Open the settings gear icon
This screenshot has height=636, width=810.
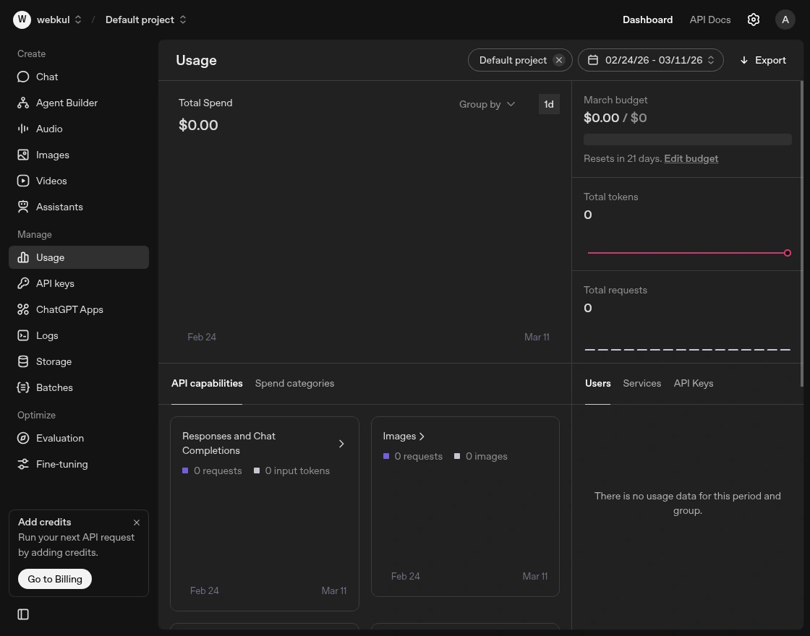point(753,20)
